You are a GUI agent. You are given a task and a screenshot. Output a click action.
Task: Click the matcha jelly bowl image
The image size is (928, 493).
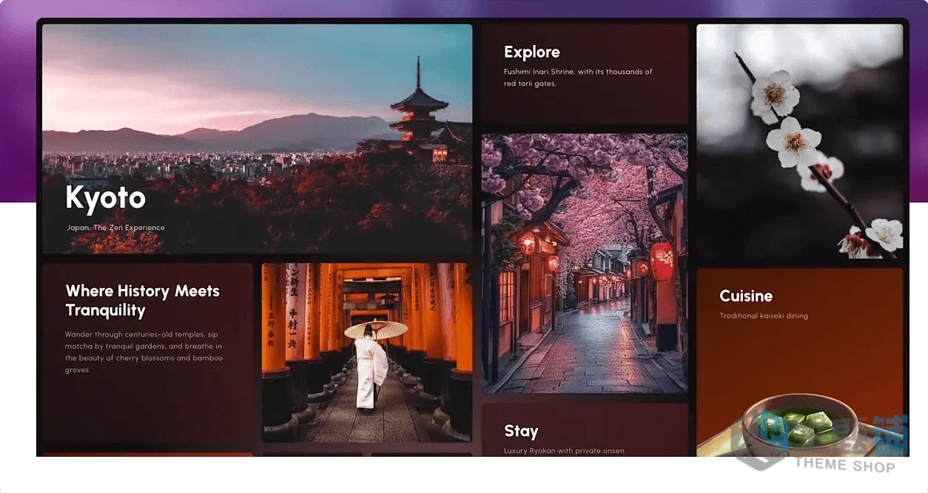coord(801,424)
